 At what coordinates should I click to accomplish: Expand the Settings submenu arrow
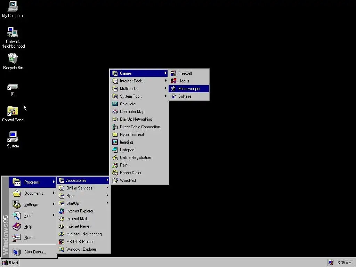pos(54,204)
